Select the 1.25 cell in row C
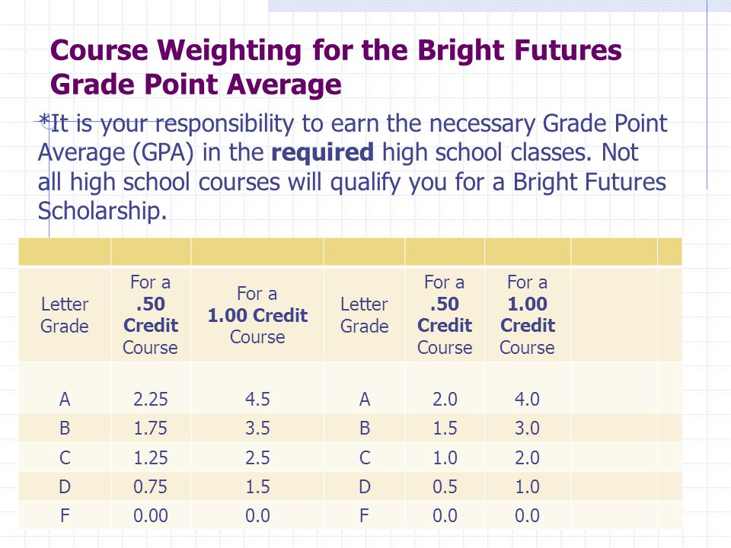731x548 pixels. pyautogui.click(x=150, y=457)
